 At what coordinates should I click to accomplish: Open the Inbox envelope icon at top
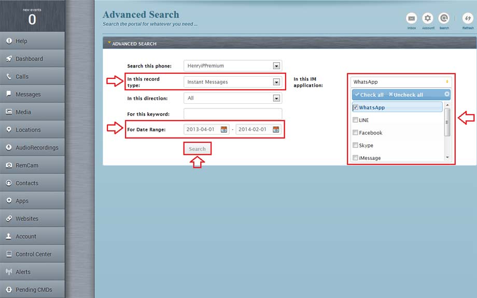tap(411, 19)
